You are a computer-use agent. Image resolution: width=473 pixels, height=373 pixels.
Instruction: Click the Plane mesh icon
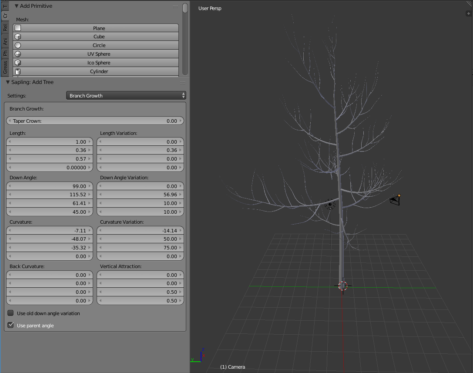[18, 28]
